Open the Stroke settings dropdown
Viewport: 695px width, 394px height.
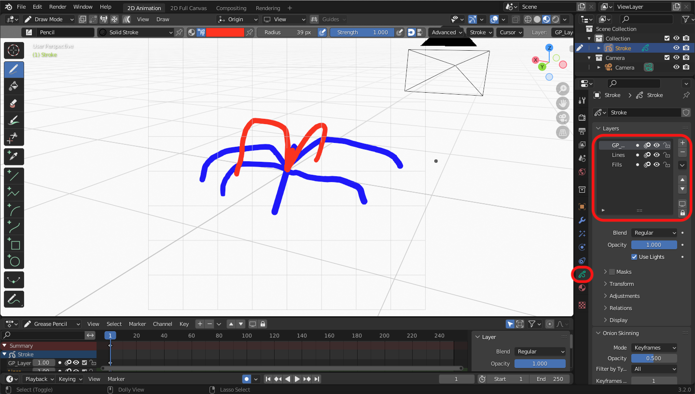(481, 32)
